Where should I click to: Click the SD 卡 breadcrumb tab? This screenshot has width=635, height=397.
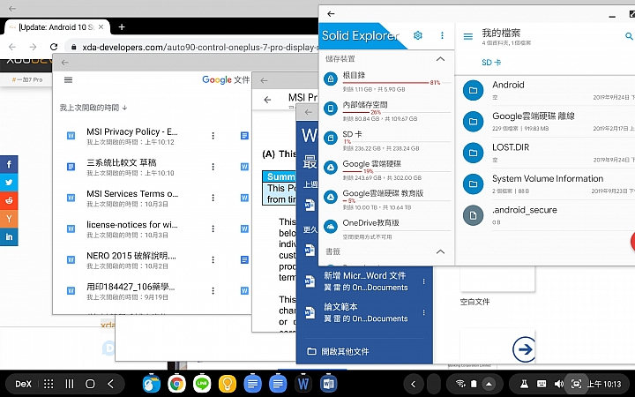tap(491, 63)
